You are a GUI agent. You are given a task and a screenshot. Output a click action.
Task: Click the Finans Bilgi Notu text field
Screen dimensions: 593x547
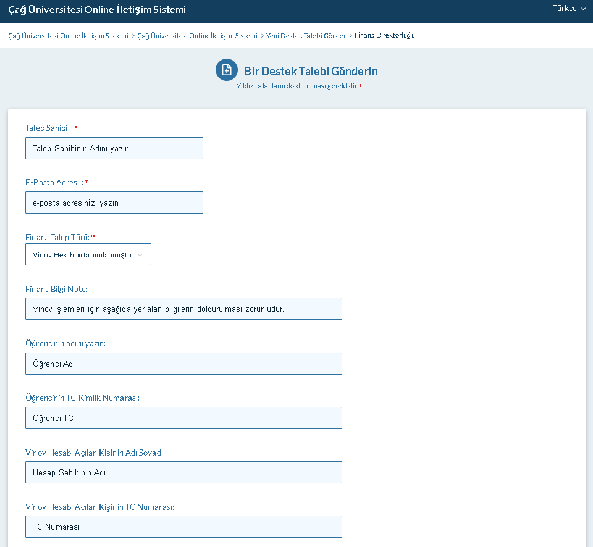coord(183,309)
